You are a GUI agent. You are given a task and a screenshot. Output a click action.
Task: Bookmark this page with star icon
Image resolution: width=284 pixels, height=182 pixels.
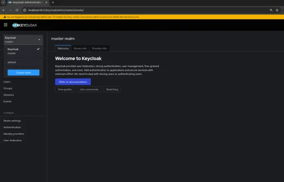(x=277, y=10)
